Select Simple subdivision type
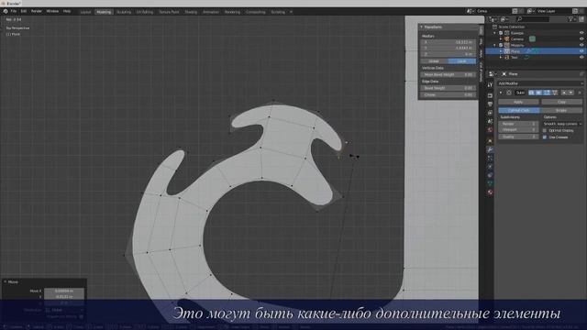This screenshot has height=330, width=587. [x=561, y=110]
